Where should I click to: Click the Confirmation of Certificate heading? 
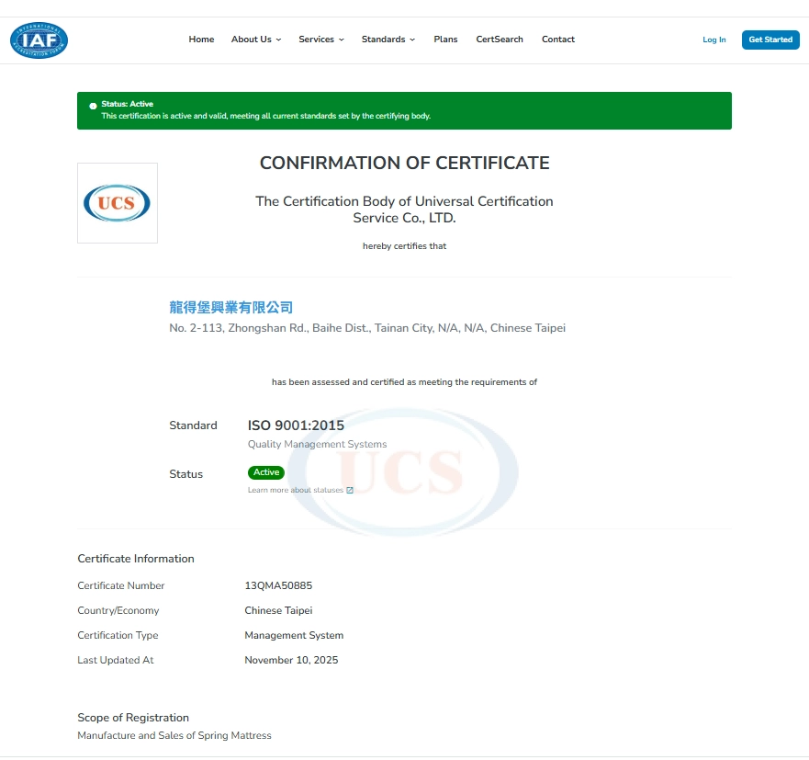click(x=404, y=164)
